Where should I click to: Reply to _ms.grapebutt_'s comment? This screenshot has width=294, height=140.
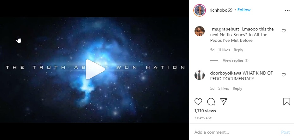tap(238, 50)
